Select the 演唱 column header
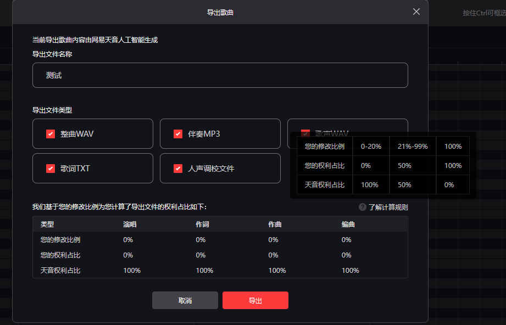This screenshot has width=506, height=325. (x=130, y=225)
